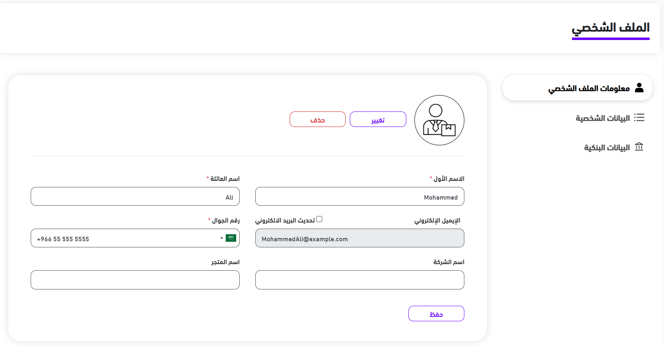The height and width of the screenshot is (347, 664).
Task: Focus the store name field
Action: pos(135,280)
